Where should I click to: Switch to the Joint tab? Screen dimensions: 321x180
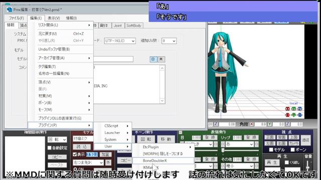tap(117, 25)
